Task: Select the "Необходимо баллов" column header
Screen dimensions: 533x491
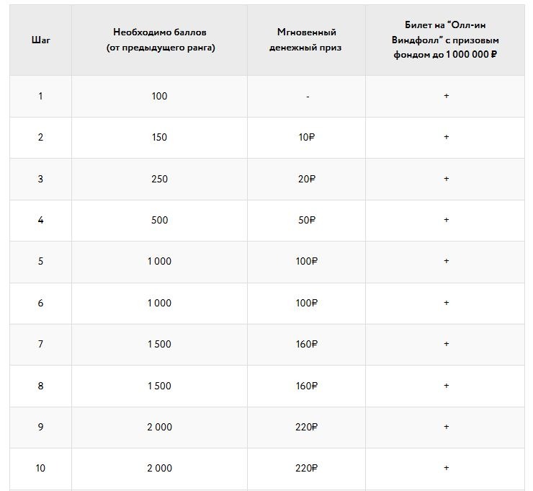Action: [159, 40]
